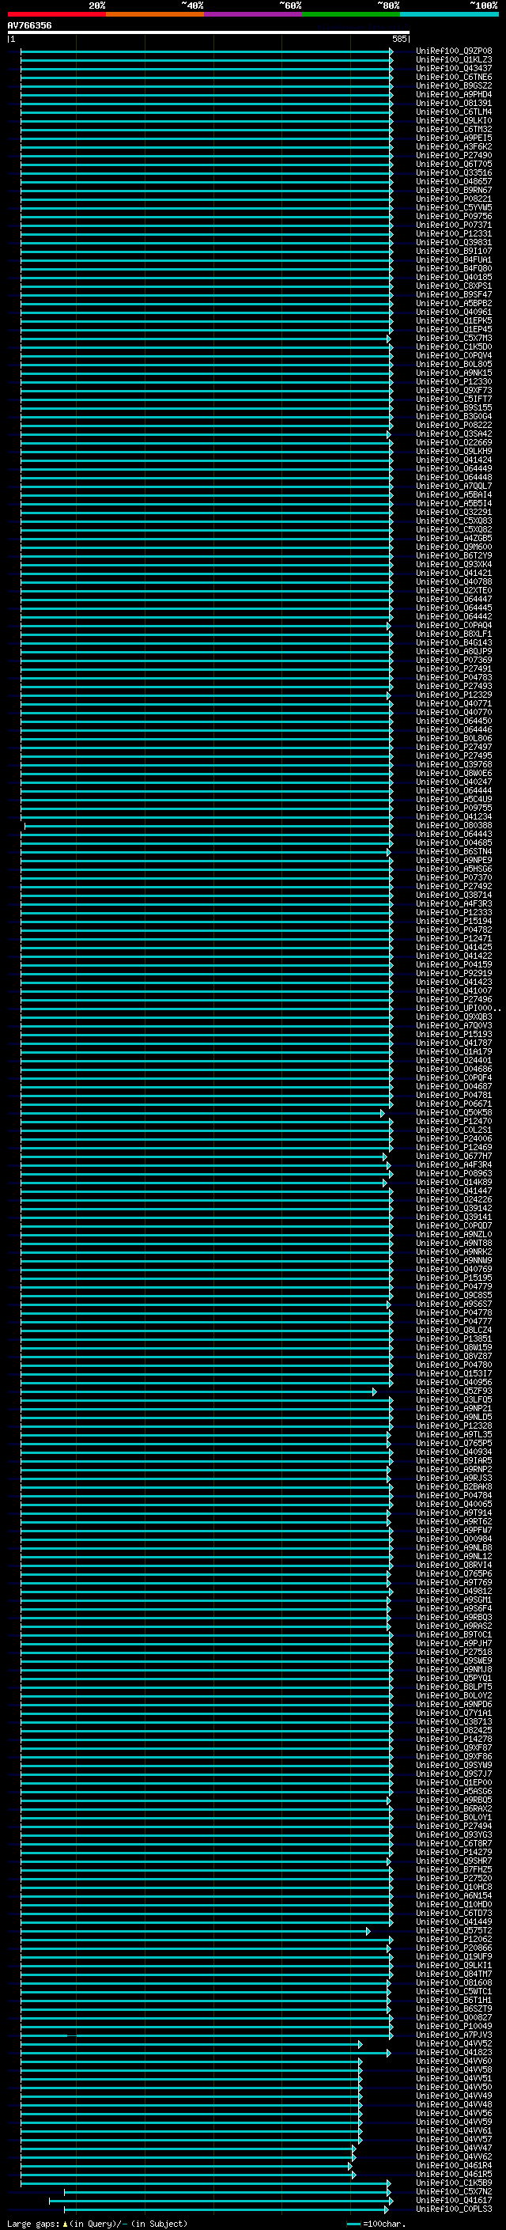Select label UniRef100_Q38714

[454, 895]
